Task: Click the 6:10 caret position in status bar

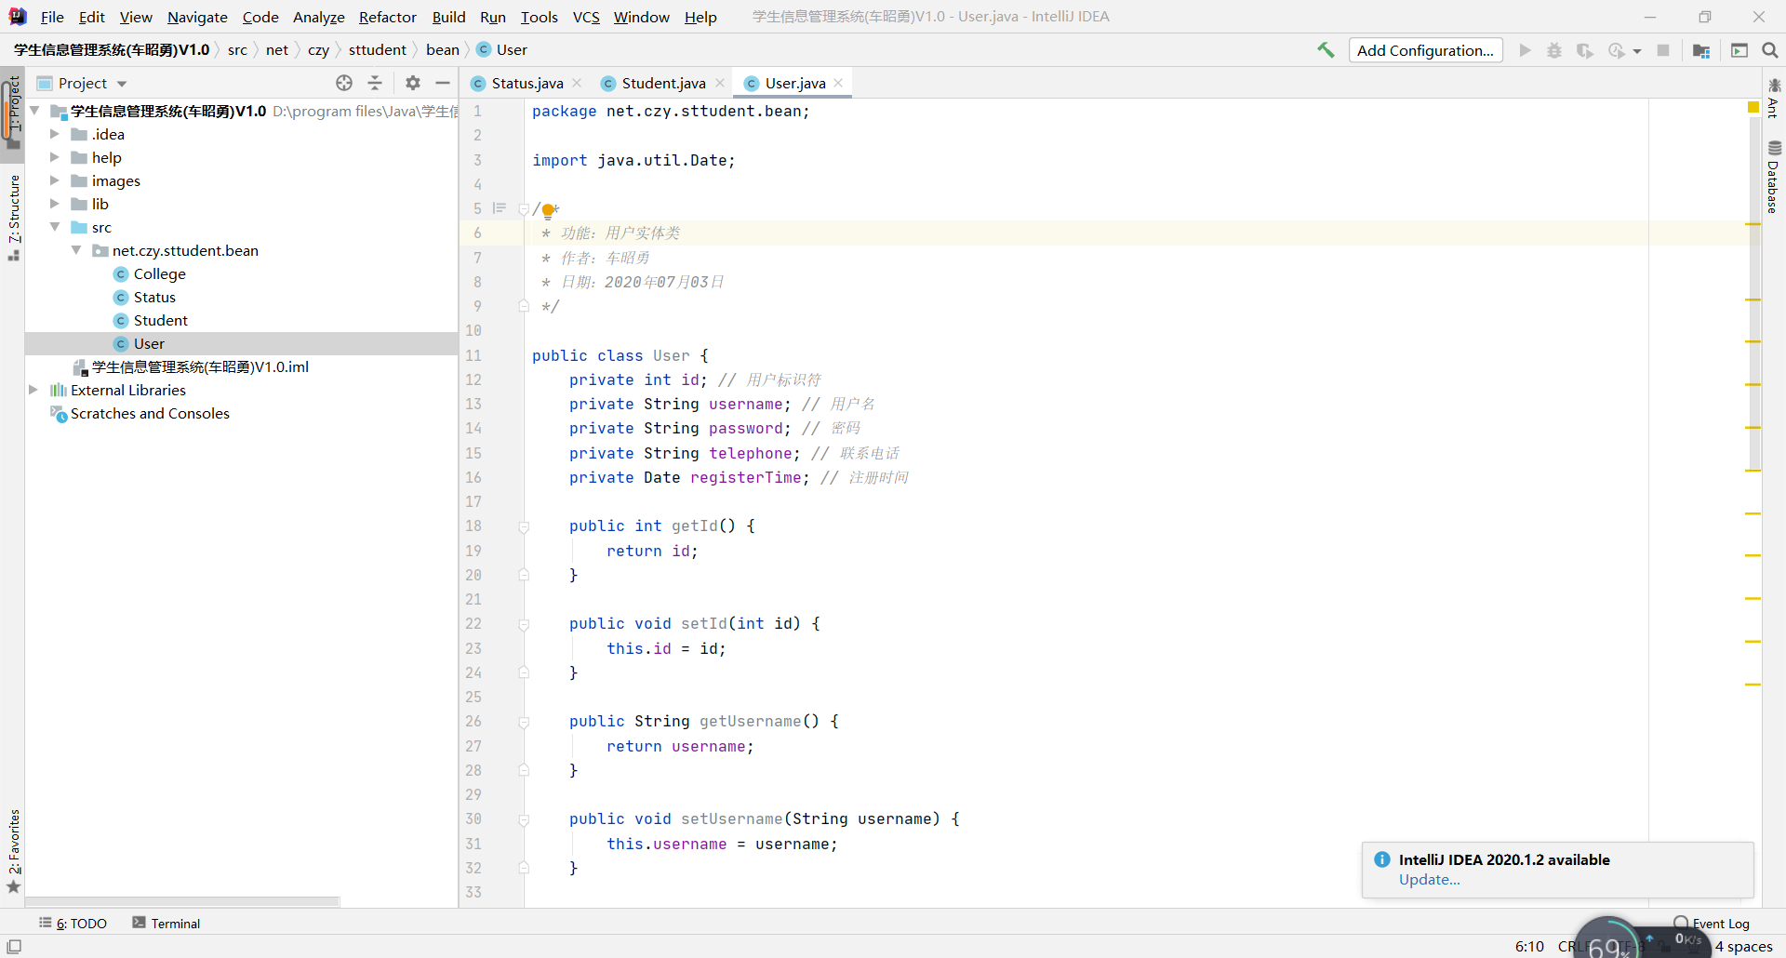Action: [1529, 946]
